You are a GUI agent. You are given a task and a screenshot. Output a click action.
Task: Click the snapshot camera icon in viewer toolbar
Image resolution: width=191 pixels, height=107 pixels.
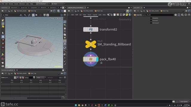pos(48,15)
